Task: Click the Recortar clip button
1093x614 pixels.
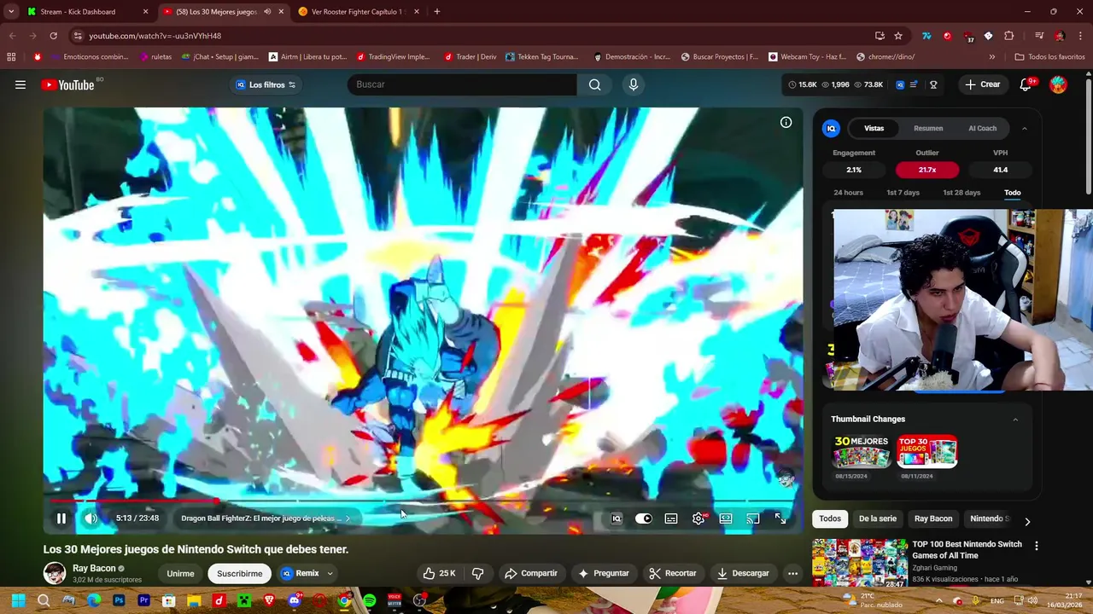Action: coord(672,573)
